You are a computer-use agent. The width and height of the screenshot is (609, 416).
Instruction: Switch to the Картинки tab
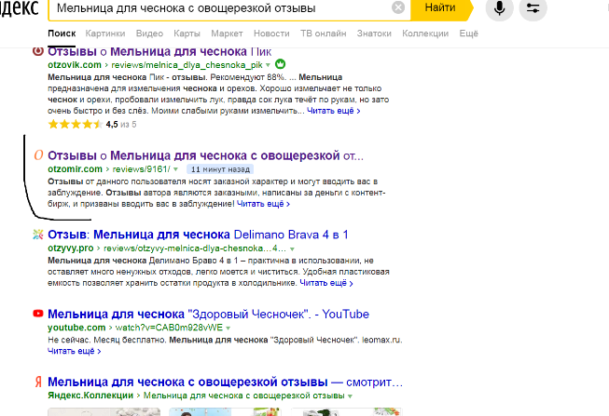105,34
